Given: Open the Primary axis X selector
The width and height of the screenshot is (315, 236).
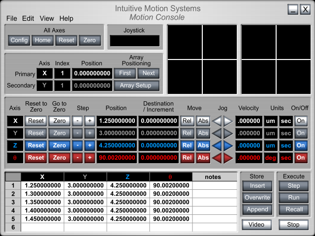Looking at the screenshot, I should pos(45,73).
